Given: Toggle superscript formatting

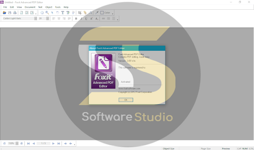Looking at the screenshot, I should (x=91, y=19).
